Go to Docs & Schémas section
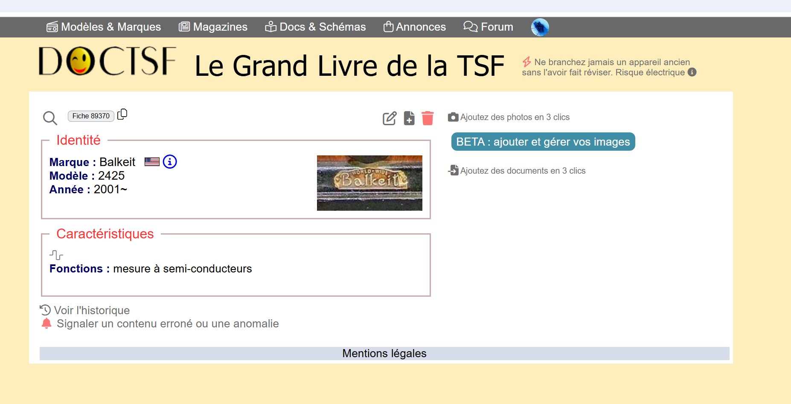The height and width of the screenshot is (404, 791). click(x=315, y=27)
